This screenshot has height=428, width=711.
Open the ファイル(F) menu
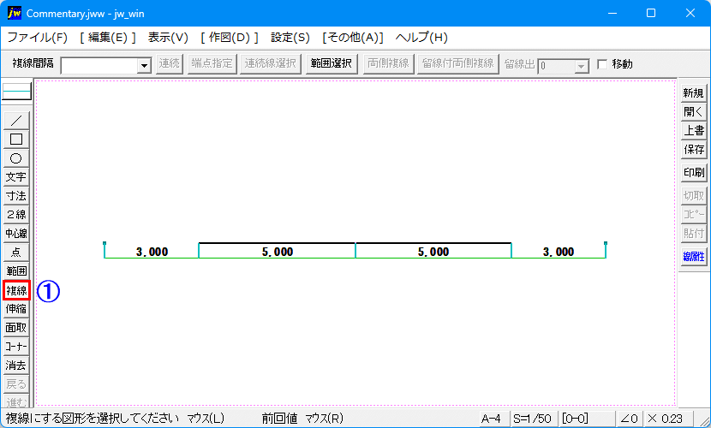coord(37,38)
